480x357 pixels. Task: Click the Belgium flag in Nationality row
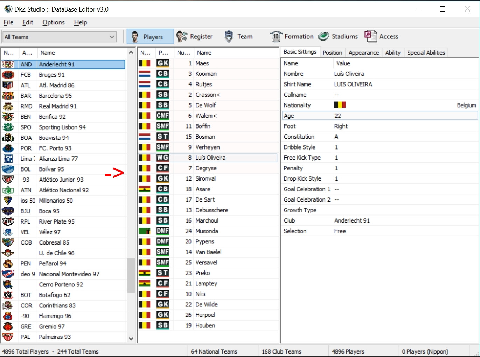tap(340, 105)
